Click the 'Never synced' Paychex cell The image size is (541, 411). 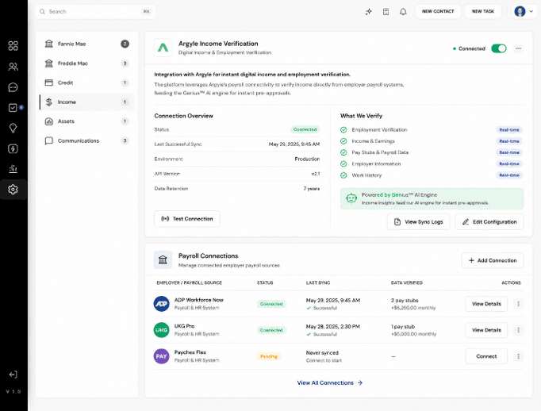(x=322, y=352)
